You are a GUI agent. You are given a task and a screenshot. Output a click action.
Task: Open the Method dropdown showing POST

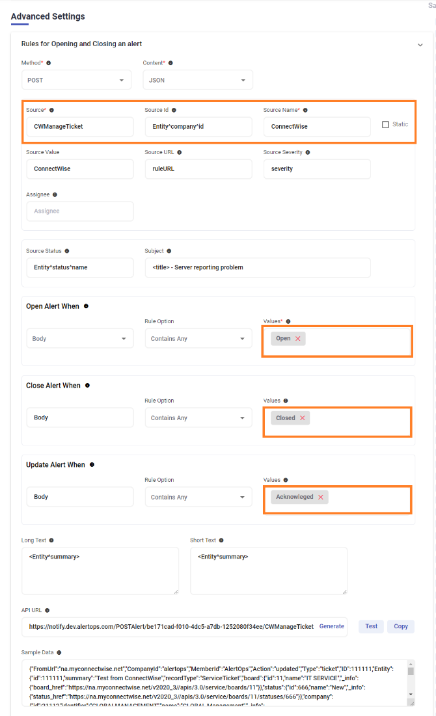[x=76, y=80]
